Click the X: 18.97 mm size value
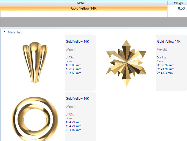 pos(166,65)
